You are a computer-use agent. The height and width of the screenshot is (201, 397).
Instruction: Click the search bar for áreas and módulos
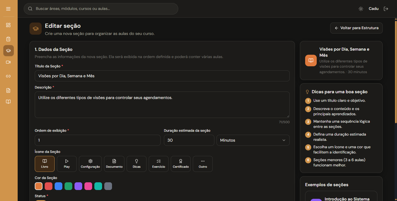point(101,9)
